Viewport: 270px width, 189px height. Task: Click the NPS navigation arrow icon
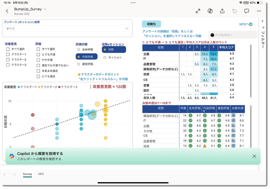(x=251, y=24)
